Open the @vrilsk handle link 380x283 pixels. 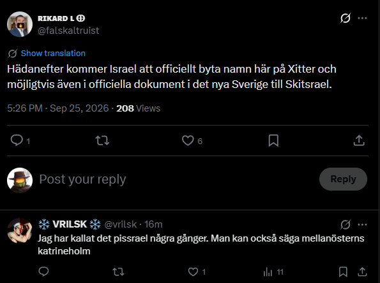tap(121, 224)
